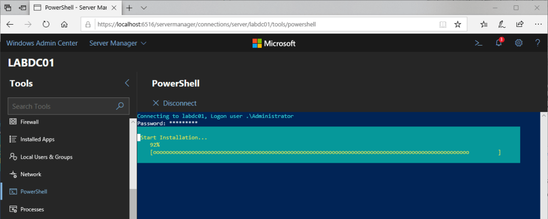Select Firewall in the tools list
Viewport: 548px width, 219px height.
pos(29,122)
